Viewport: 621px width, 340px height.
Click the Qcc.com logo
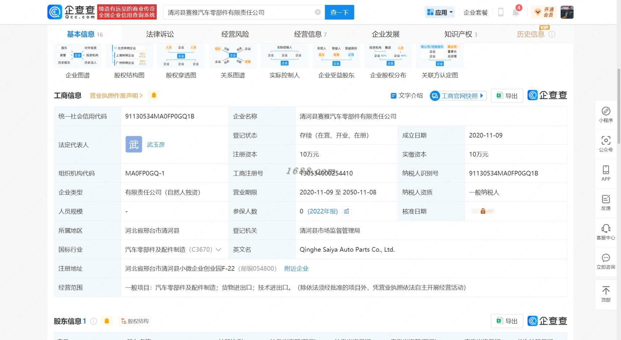point(71,12)
